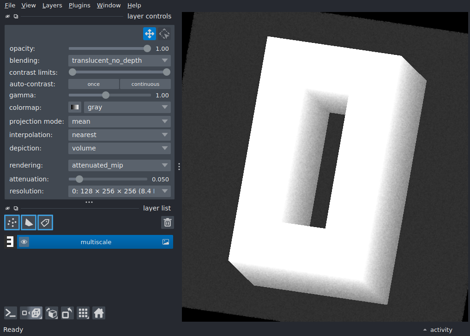Screen dimensions: 470x336
Task: Expand the activity panel arrow
Action: coord(425,330)
